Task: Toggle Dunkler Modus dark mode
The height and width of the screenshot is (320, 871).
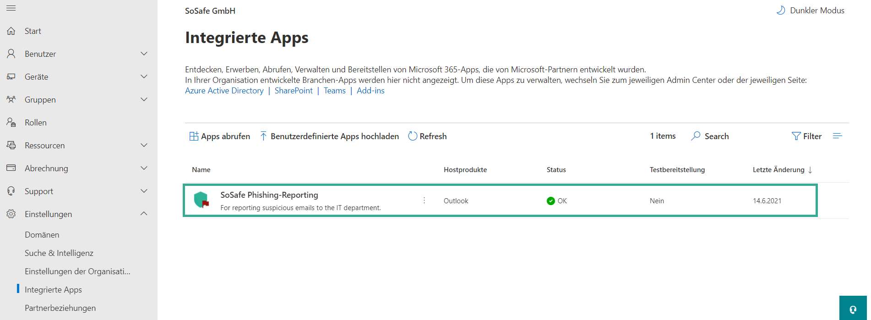Action: pyautogui.click(x=811, y=11)
